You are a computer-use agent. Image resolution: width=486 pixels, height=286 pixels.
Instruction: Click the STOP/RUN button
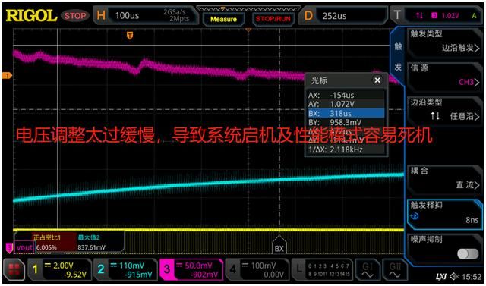[x=273, y=19]
